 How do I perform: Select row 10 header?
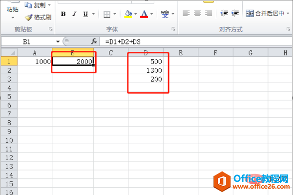point(9,140)
